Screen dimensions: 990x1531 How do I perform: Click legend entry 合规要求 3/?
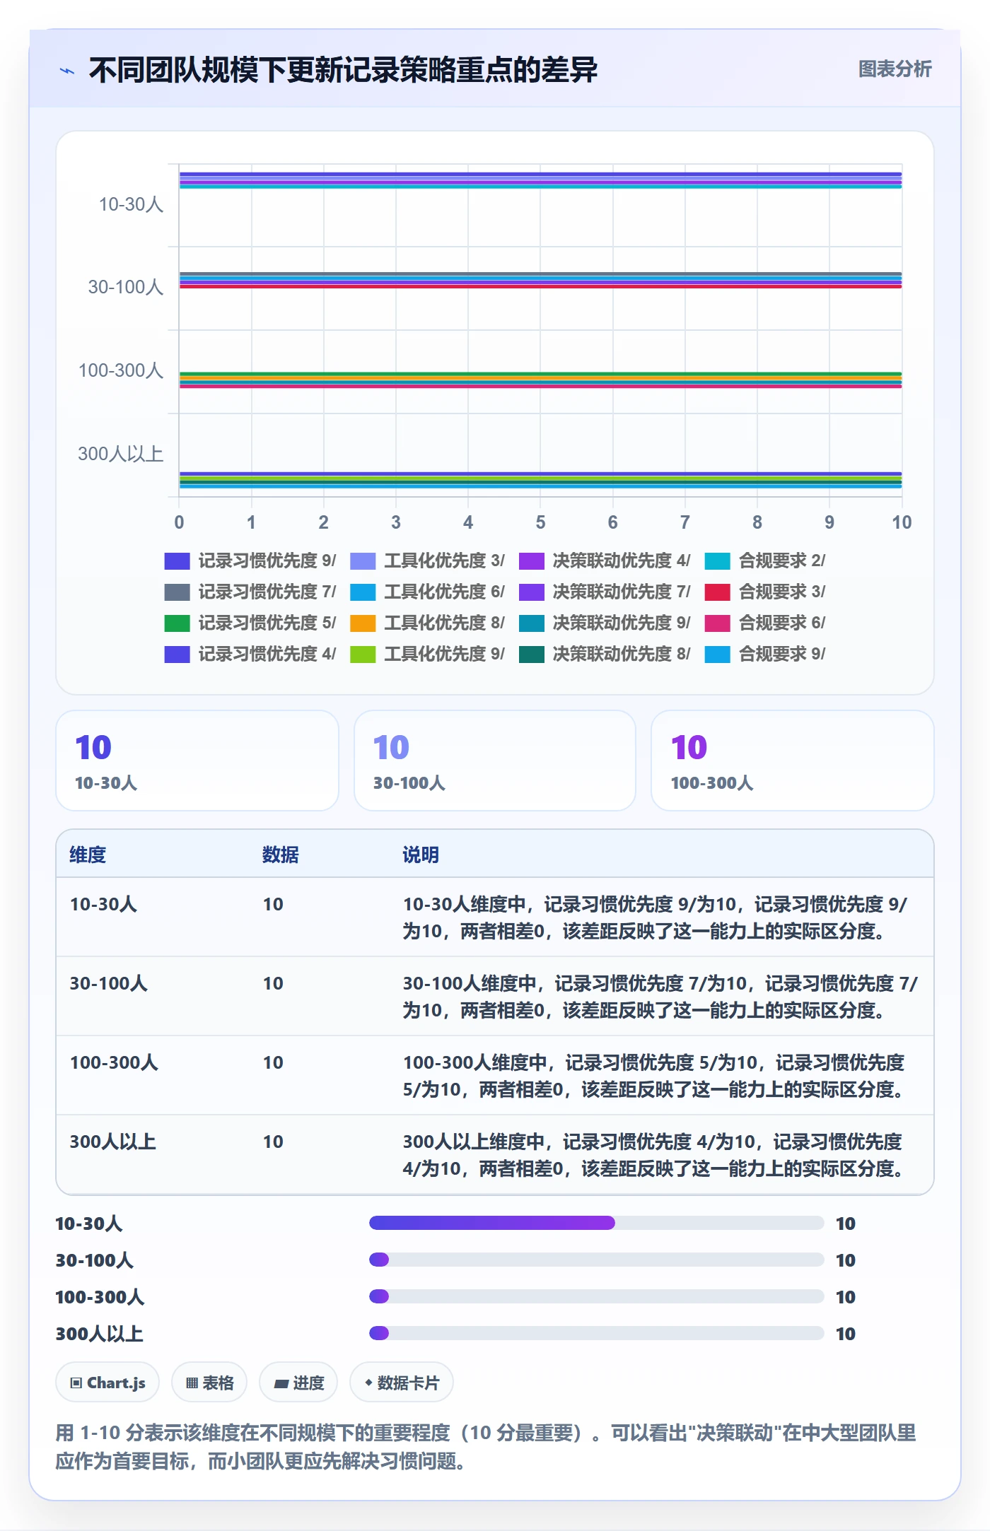pos(765,592)
